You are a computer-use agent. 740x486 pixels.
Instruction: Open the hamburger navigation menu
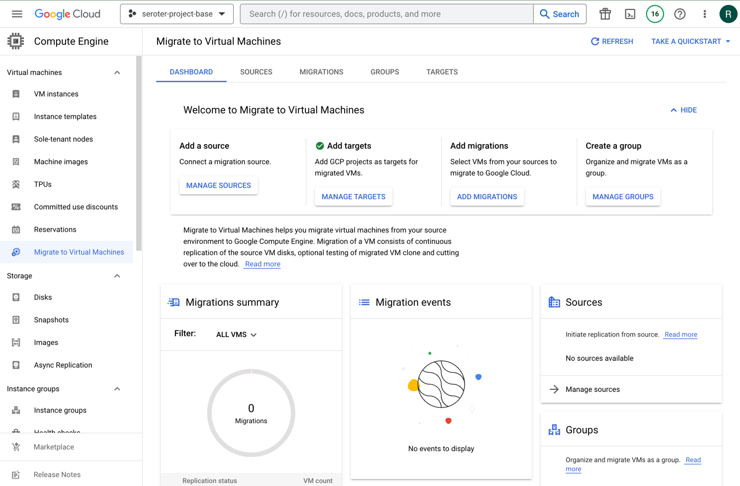pyautogui.click(x=17, y=14)
